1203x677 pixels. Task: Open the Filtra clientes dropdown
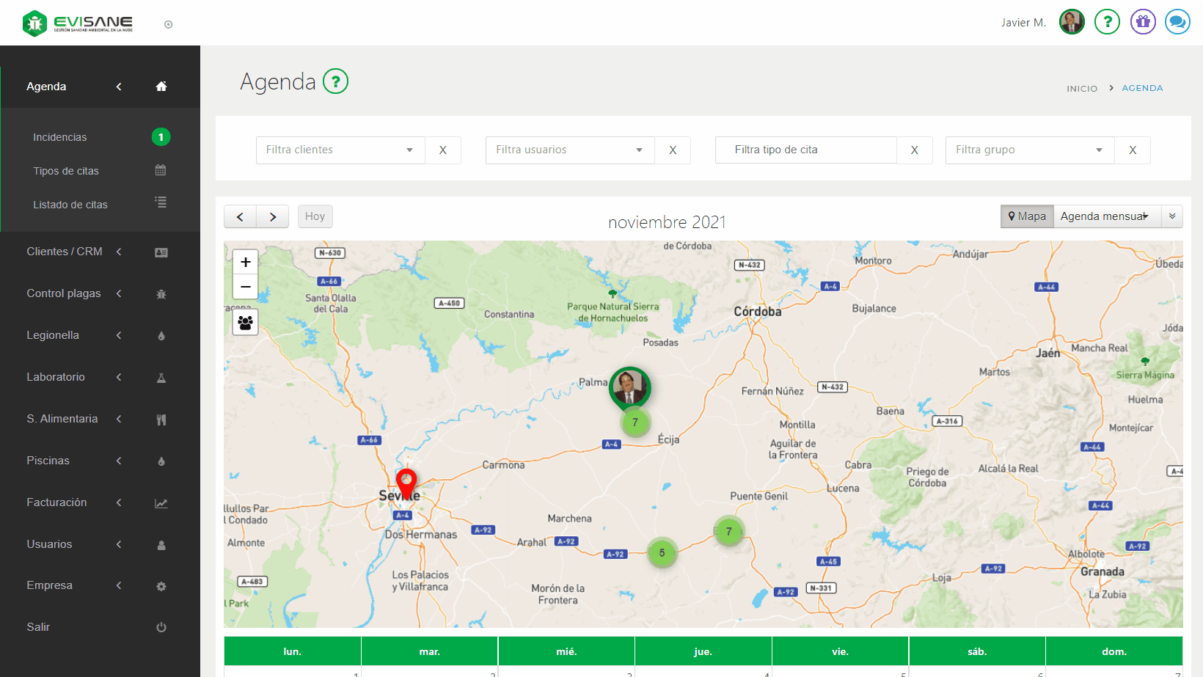(340, 150)
